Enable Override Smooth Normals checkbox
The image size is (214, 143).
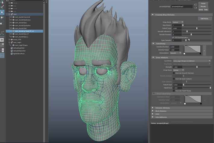point(174,73)
